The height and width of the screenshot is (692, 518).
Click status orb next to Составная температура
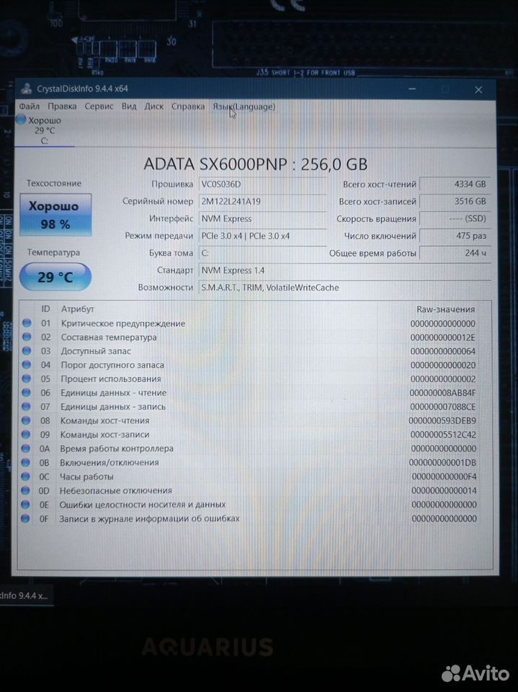27,337
